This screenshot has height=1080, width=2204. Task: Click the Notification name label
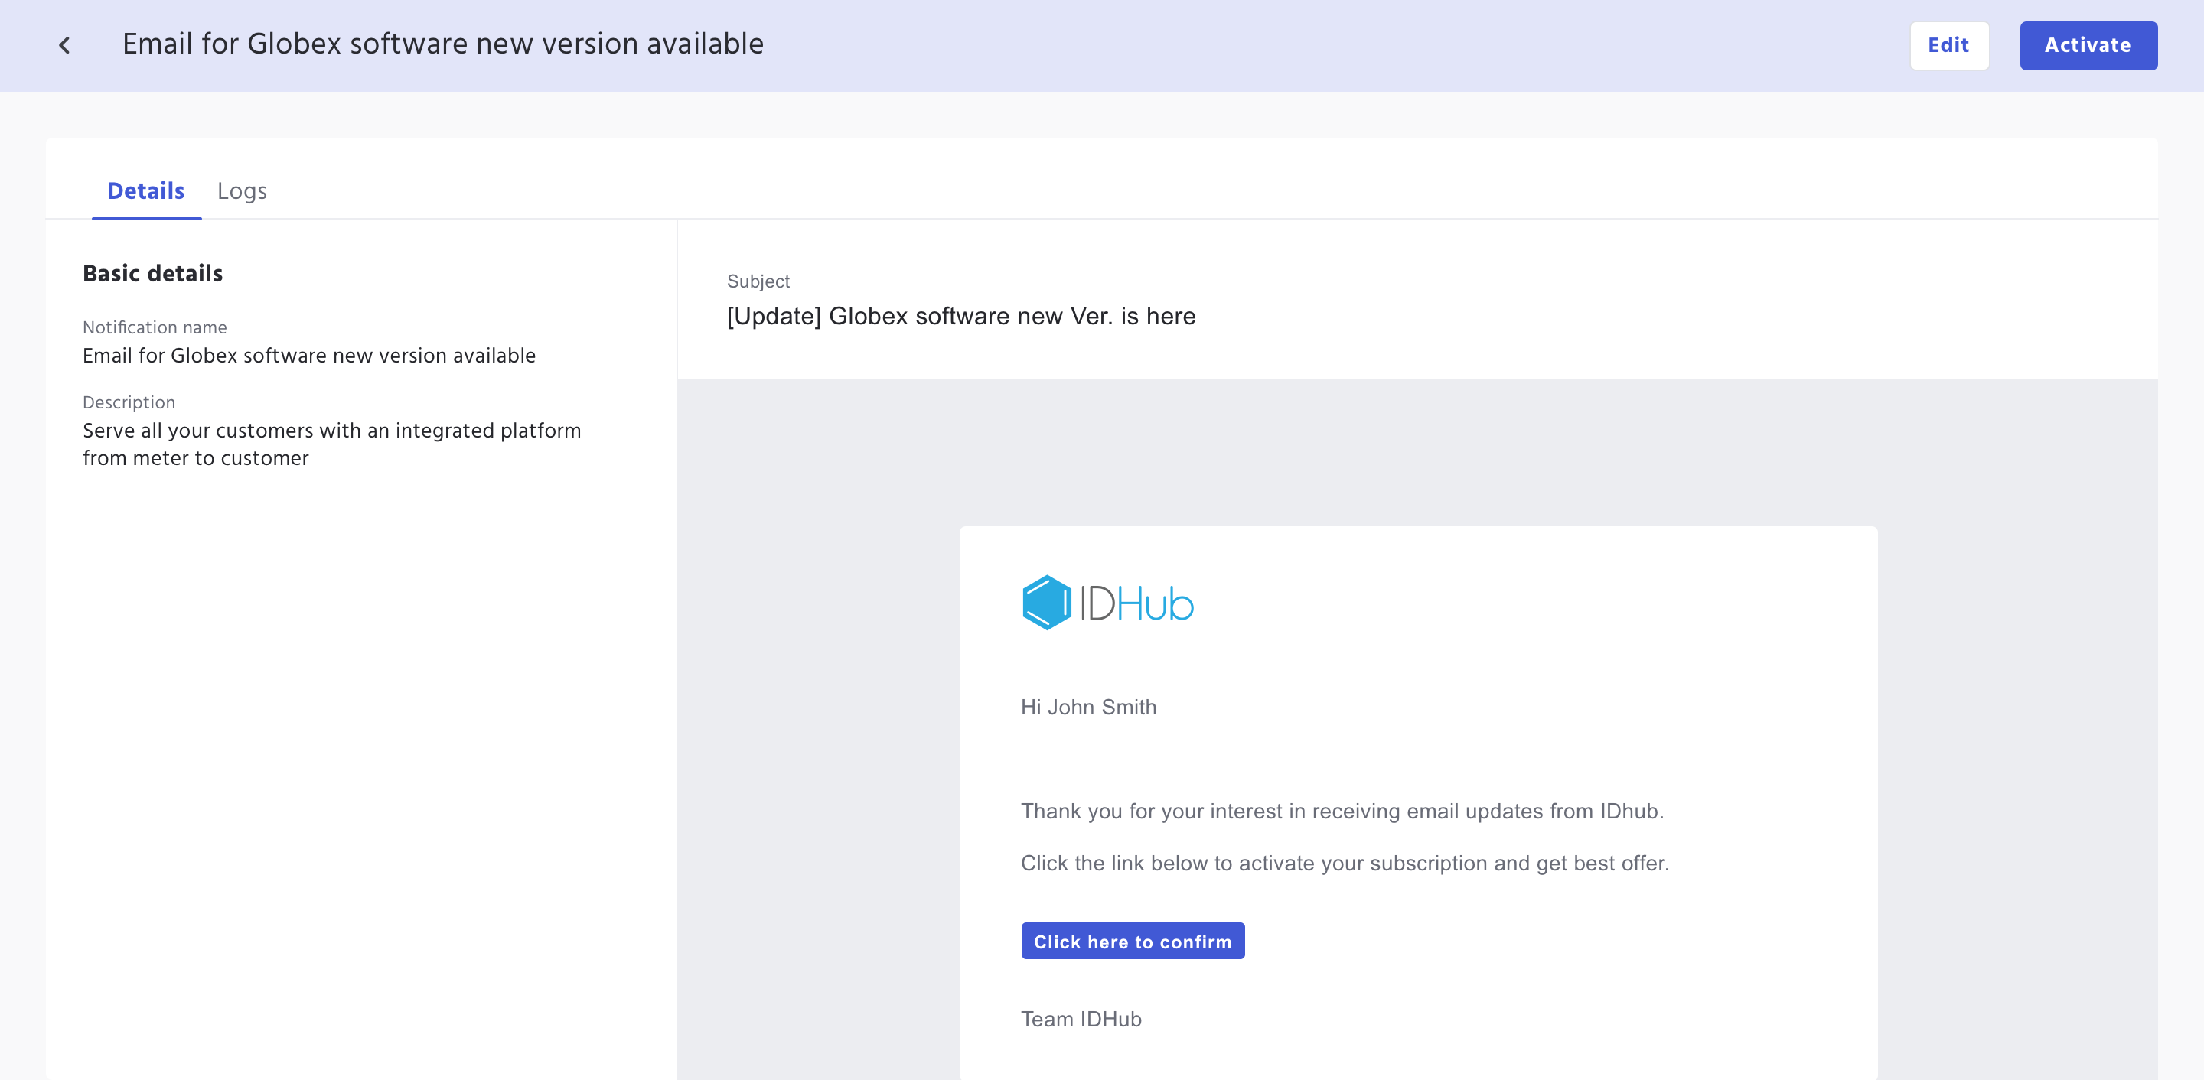click(x=154, y=327)
